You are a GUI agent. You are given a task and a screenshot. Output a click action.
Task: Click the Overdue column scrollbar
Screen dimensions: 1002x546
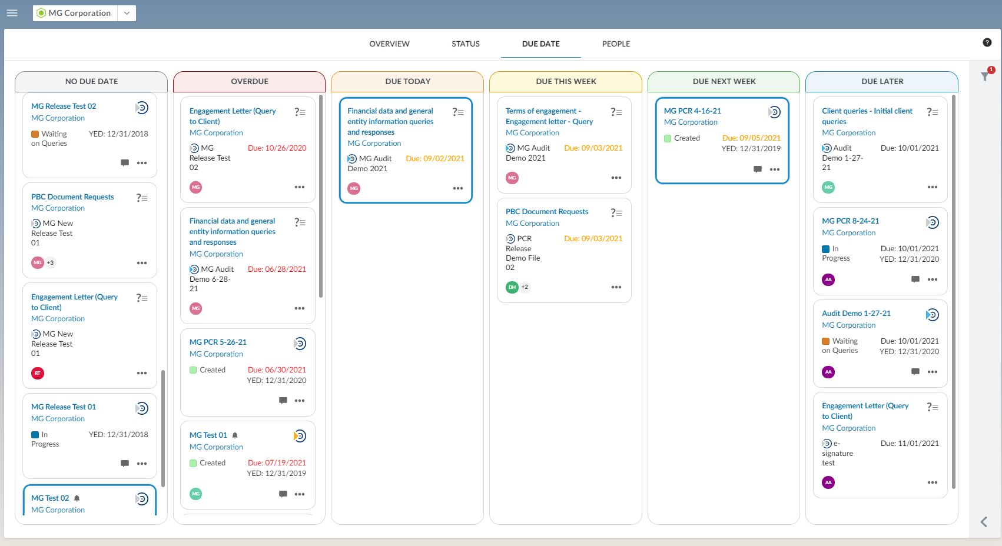[321, 197]
